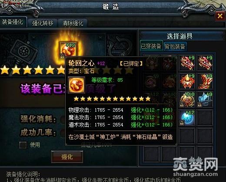Select second red claw +9 at row end
Screen dimensions: 226x182
tap(205, 63)
